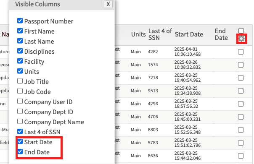Image resolution: width=254 pixels, height=164 pixels.
Task: Select the row with SSN 4706
Action: 241,117
